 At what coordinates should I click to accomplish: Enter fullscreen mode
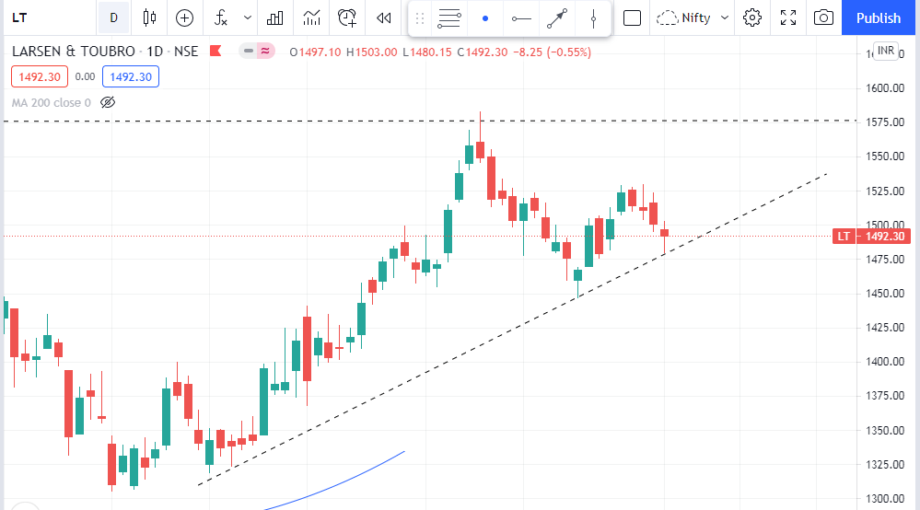[788, 18]
